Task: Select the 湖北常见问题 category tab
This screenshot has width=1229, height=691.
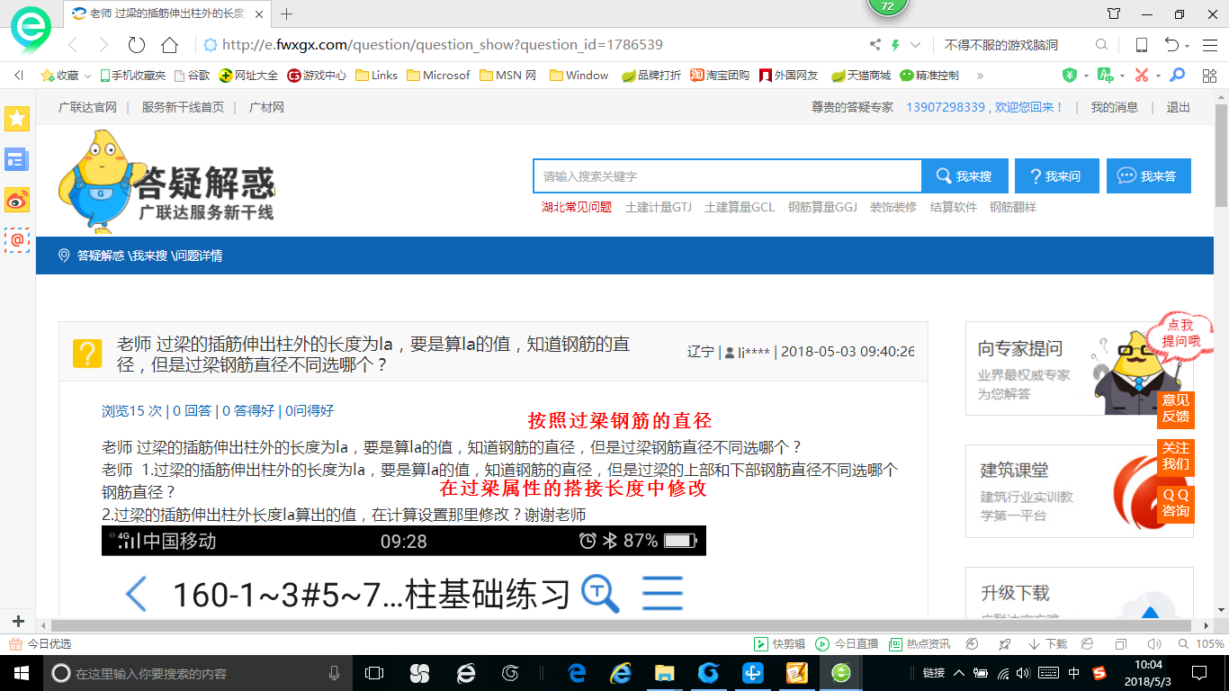Action: point(577,207)
